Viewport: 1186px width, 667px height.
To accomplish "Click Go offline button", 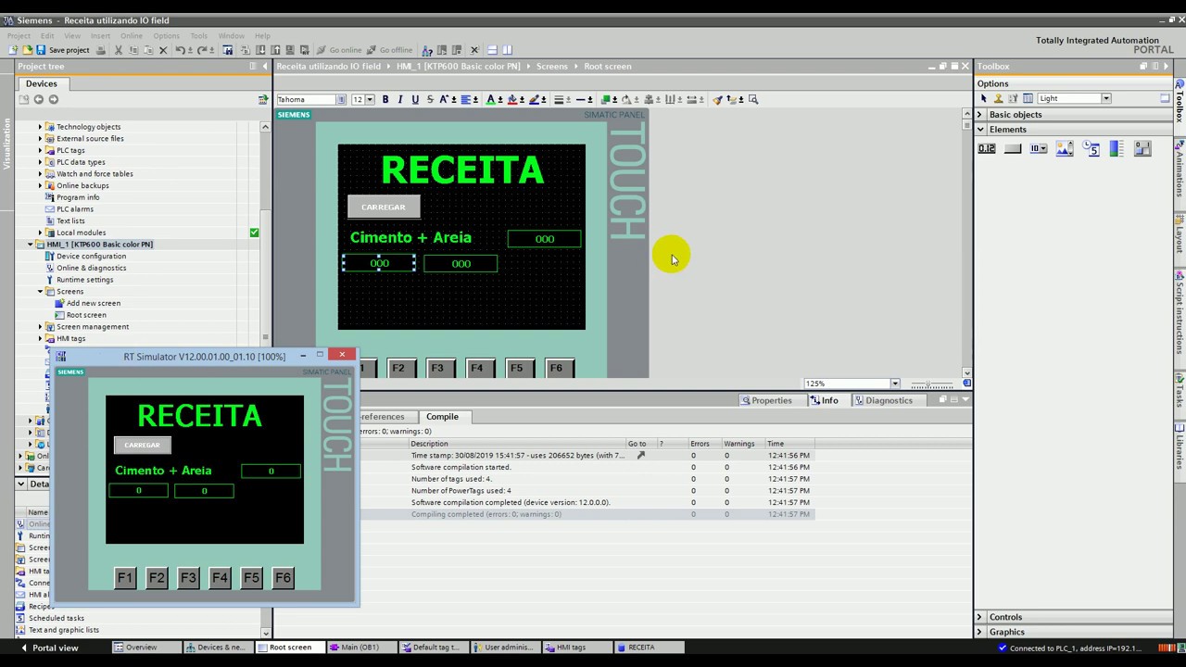I will tap(389, 50).
